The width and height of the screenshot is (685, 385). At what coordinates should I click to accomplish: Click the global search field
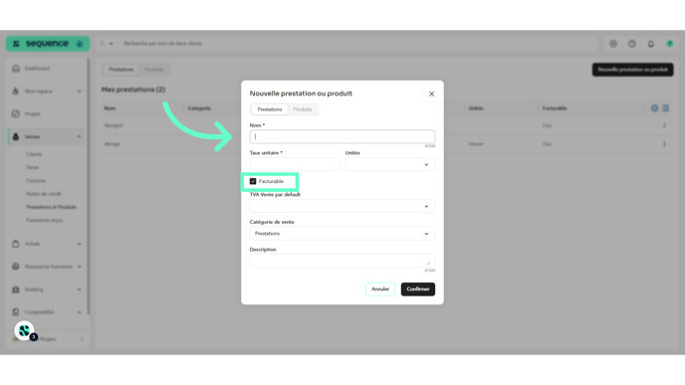point(358,44)
